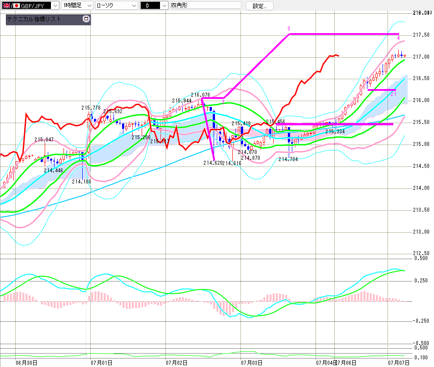Click the magenta 21 label marker
Screen dimensions: 434x367
[x=393, y=94]
